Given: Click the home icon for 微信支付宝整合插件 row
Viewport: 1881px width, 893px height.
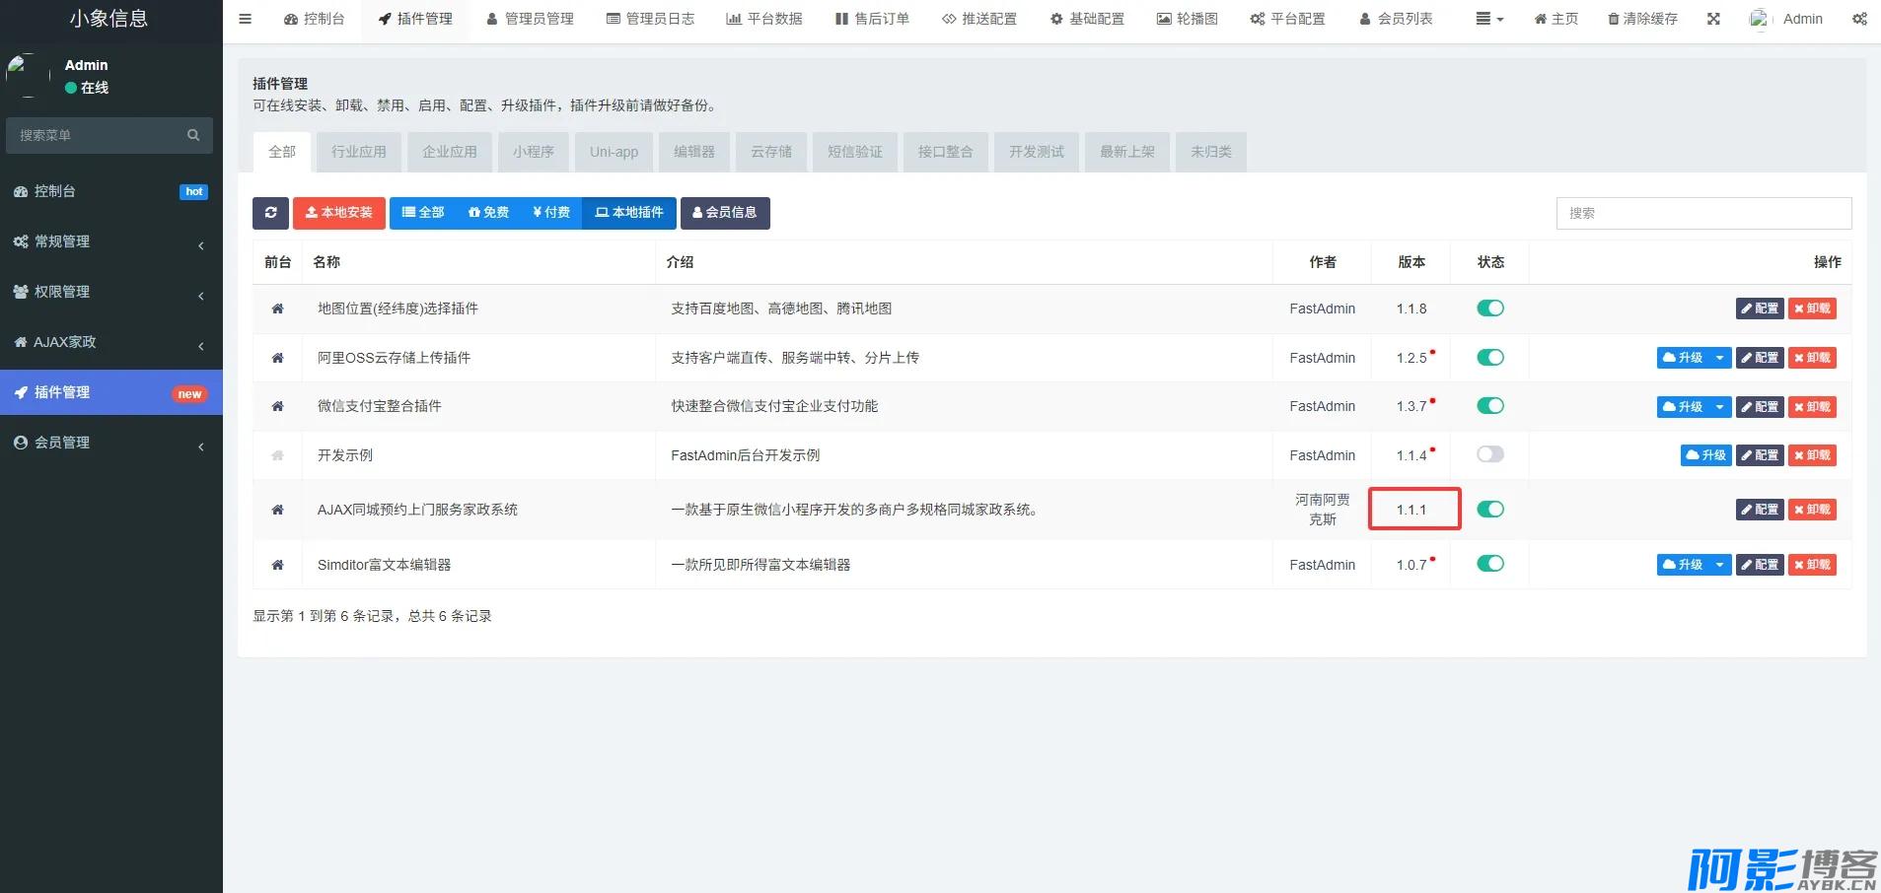Looking at the screenshot, I should pyautogui.click(x=277, y=406).
